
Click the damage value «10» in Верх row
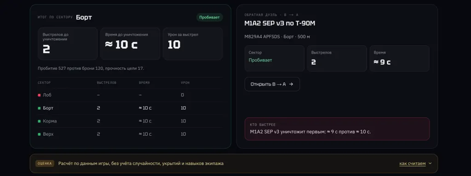(x=183, y=134)
